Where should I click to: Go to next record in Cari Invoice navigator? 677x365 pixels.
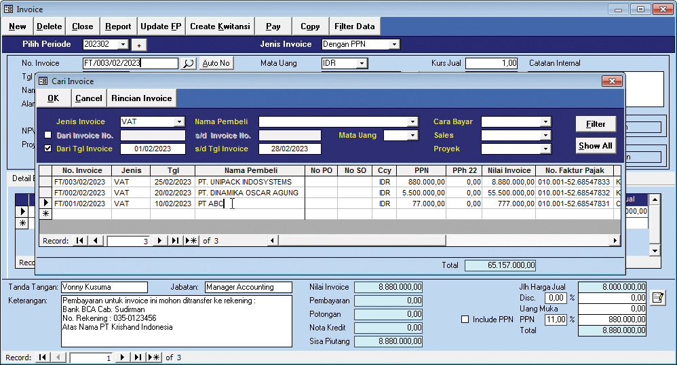(x=160, y=241)
